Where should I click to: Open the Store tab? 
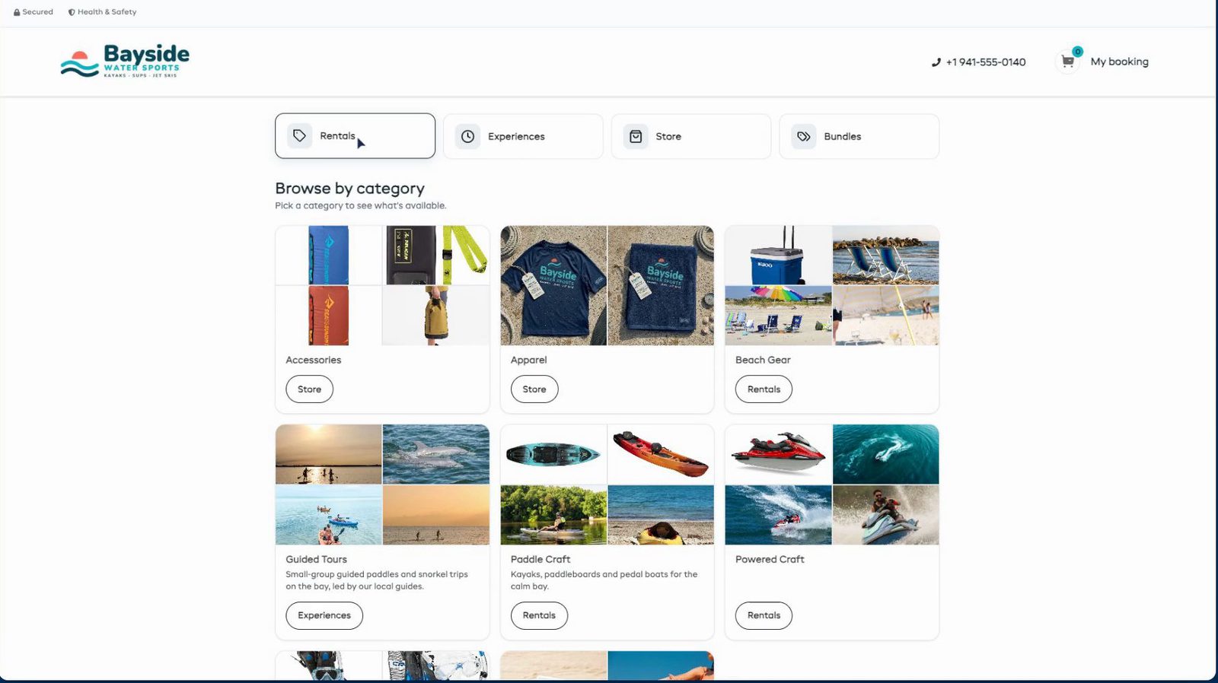coord(691,136)
